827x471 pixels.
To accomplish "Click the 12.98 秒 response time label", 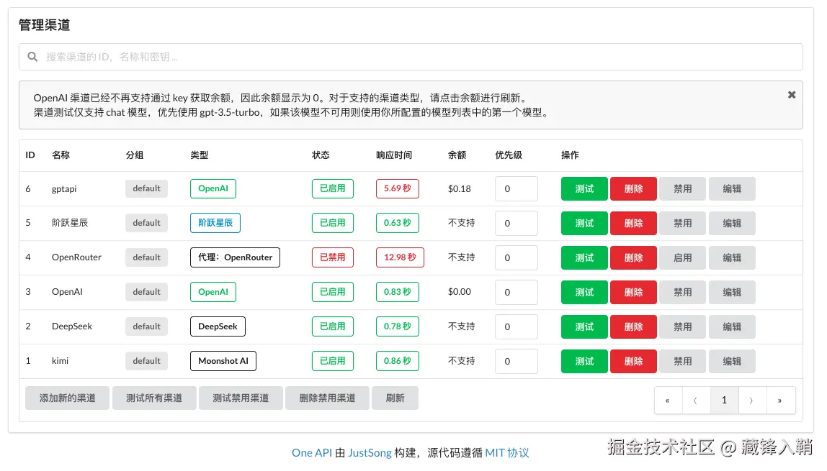I will (x=400, y=257).
